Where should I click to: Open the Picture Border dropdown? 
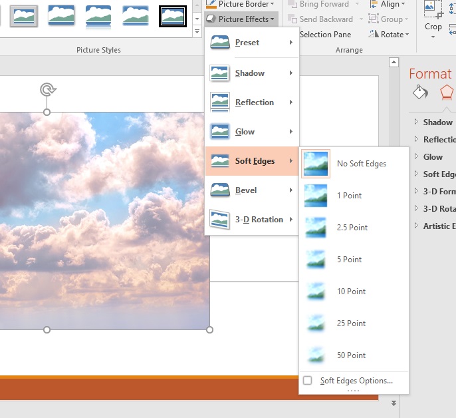tap(241, 4)
